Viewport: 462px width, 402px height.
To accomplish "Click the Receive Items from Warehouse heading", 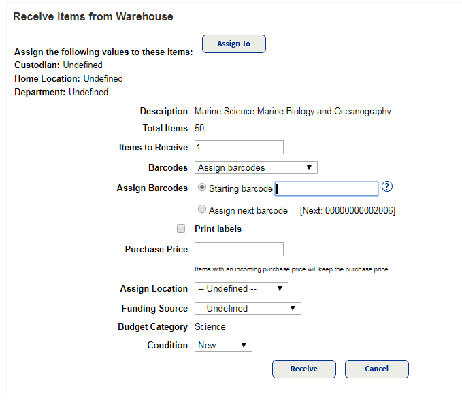I will [93, 16].
